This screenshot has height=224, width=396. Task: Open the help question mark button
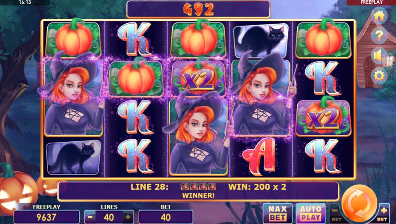pyautogui.click(x=379, y=35)
